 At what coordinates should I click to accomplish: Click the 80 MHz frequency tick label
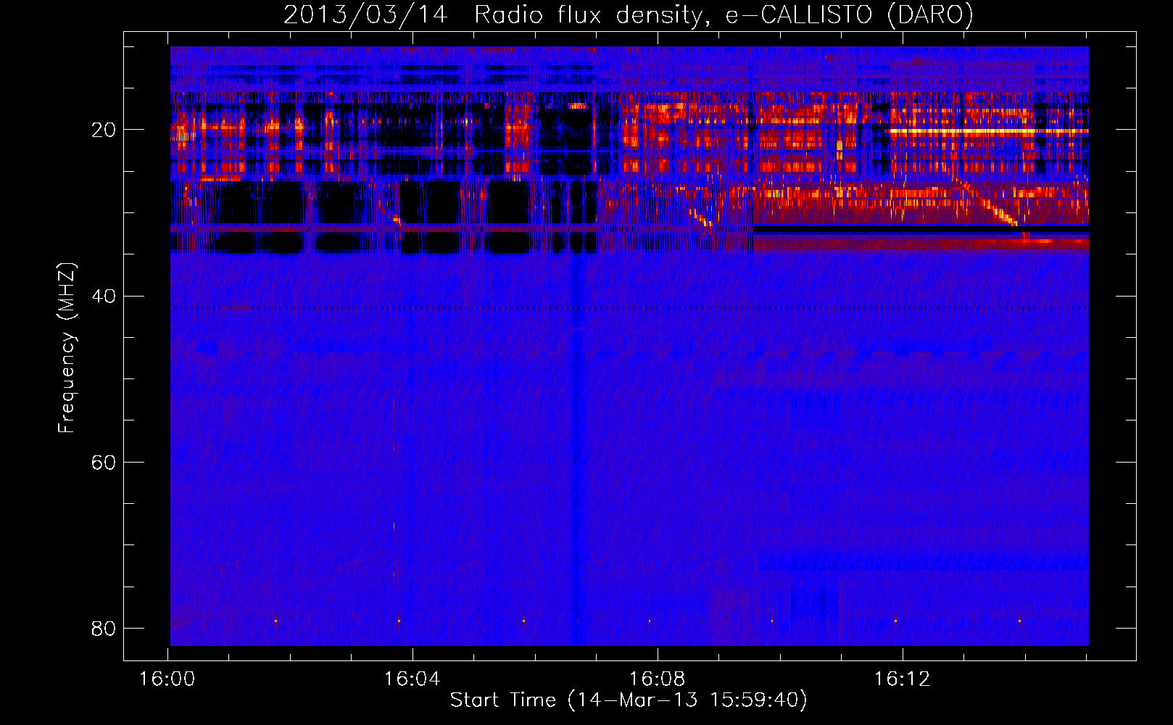[x=104, y=628]
